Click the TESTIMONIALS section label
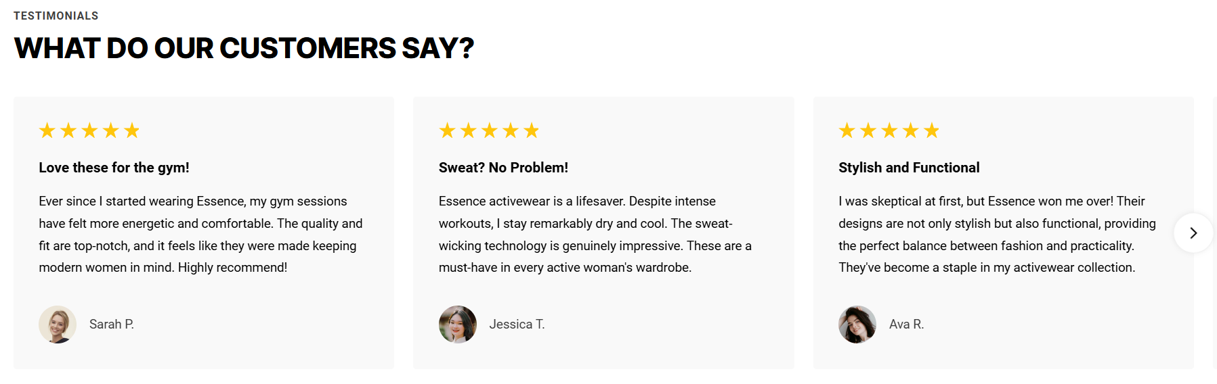This screenshot has height=384, width=1217. pyautogui.click(x=56, y=16)
